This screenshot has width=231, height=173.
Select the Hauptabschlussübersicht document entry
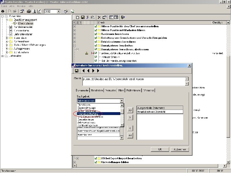click(160, 112)
